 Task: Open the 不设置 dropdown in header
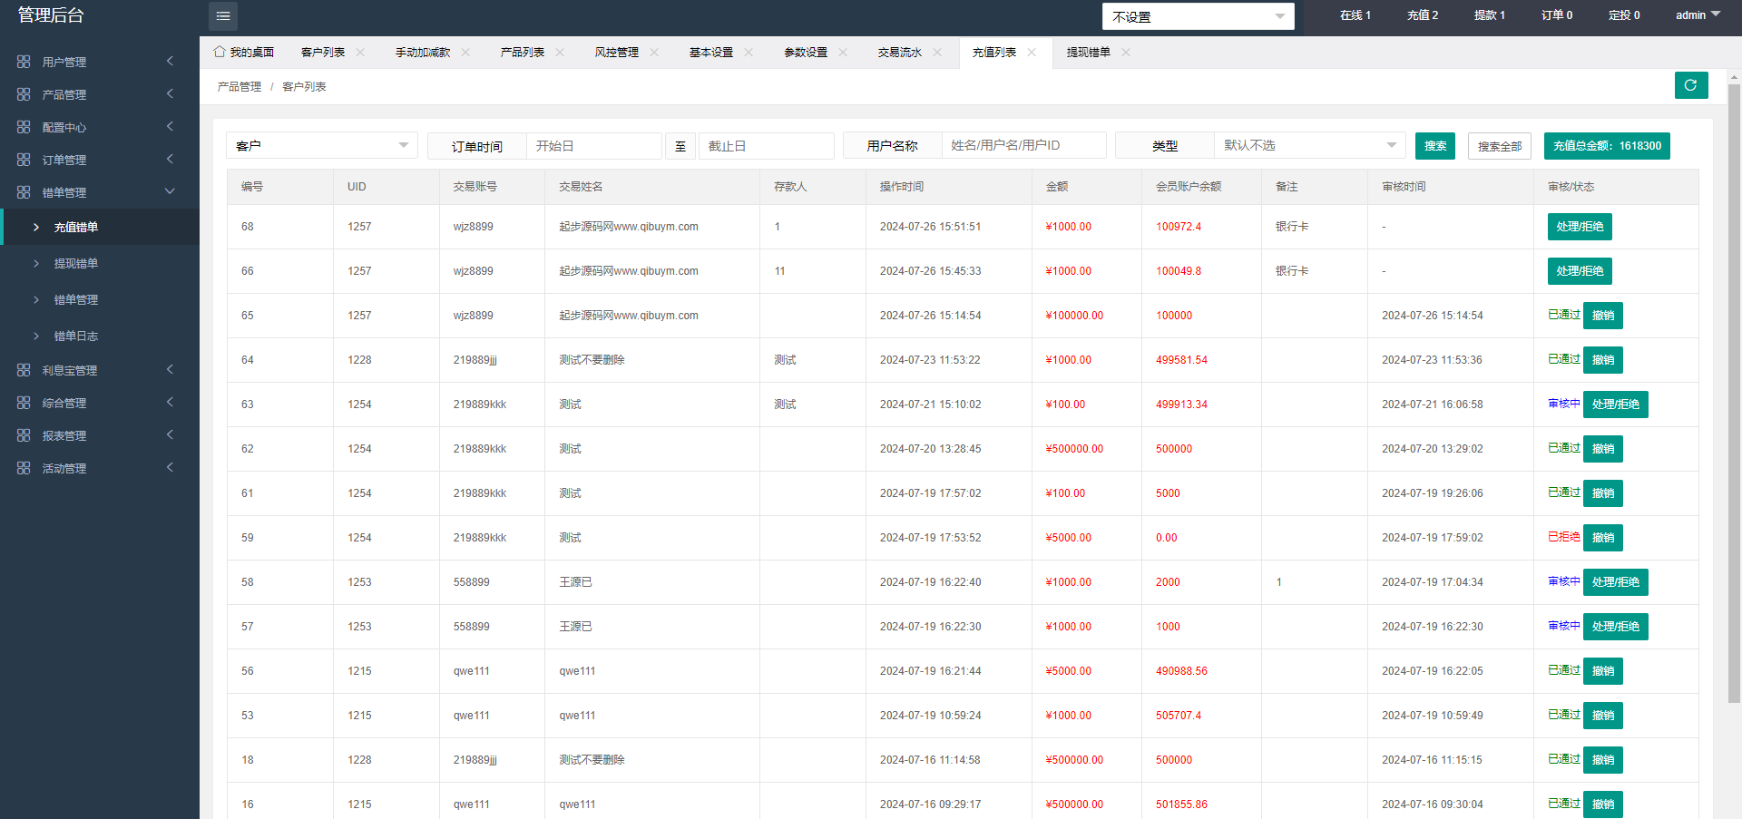point(1198,16)
